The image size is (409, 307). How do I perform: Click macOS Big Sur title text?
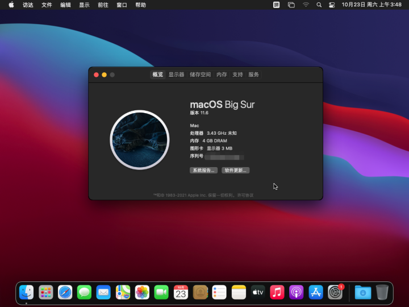coord(222,105)
